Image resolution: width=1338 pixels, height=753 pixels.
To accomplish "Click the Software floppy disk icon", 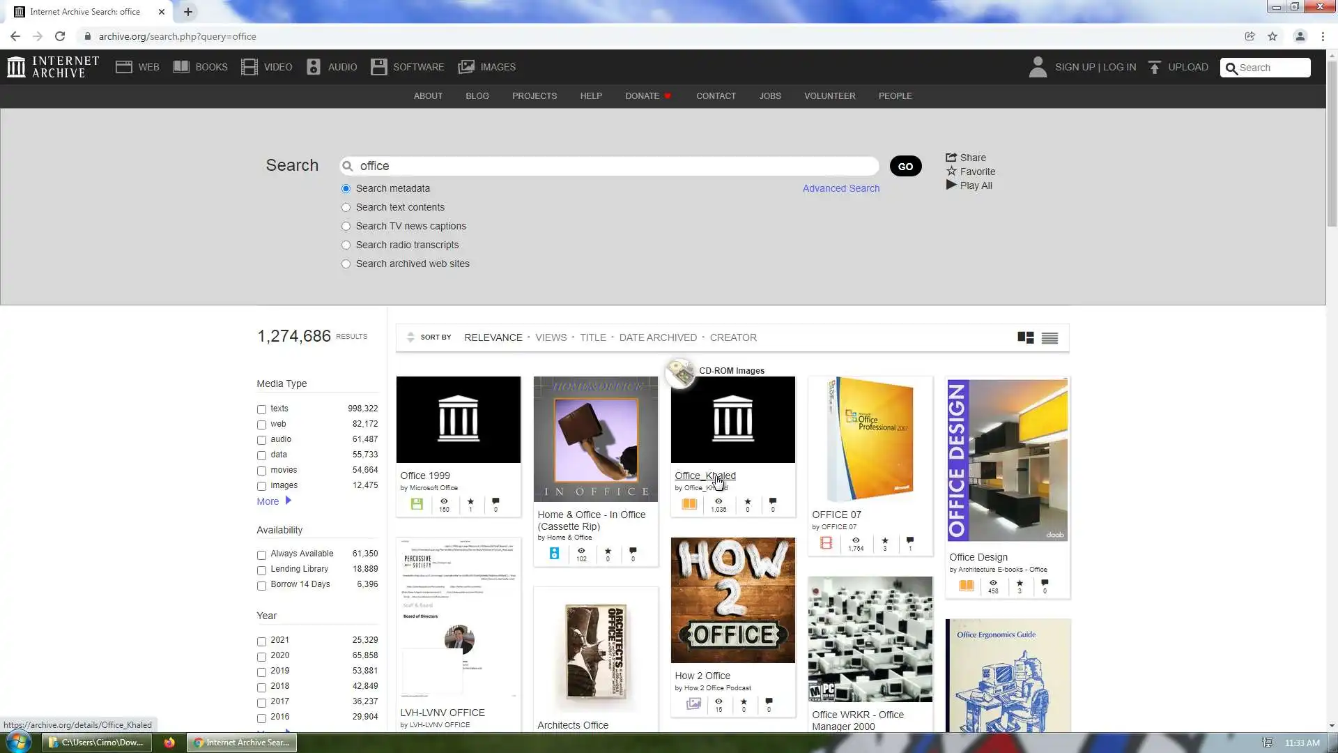I will point(378,67).
